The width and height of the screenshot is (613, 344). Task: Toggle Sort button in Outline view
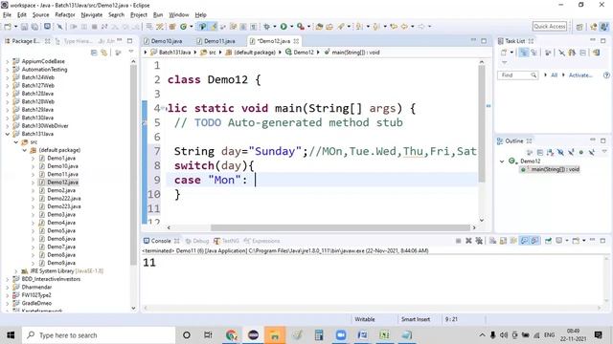pos(550,152)
